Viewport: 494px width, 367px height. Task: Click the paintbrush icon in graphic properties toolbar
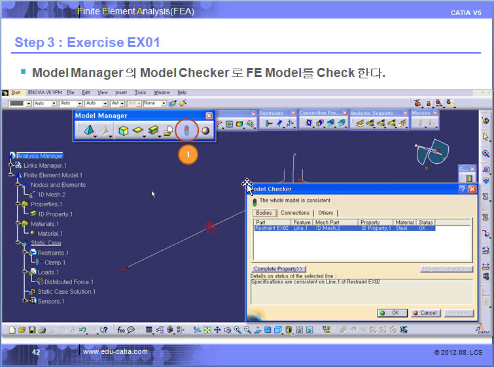[172, 103]
